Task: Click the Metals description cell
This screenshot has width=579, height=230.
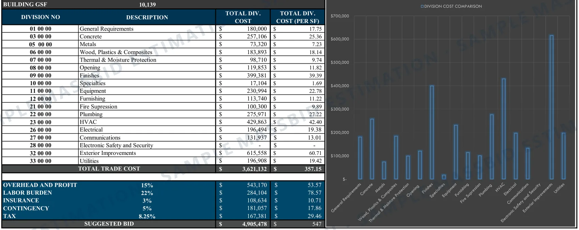Action: [x=147, y=44]
